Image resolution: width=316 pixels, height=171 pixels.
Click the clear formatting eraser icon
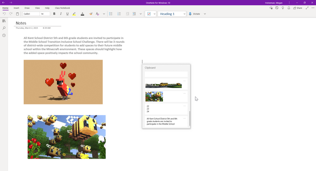[x=91, y=14]
